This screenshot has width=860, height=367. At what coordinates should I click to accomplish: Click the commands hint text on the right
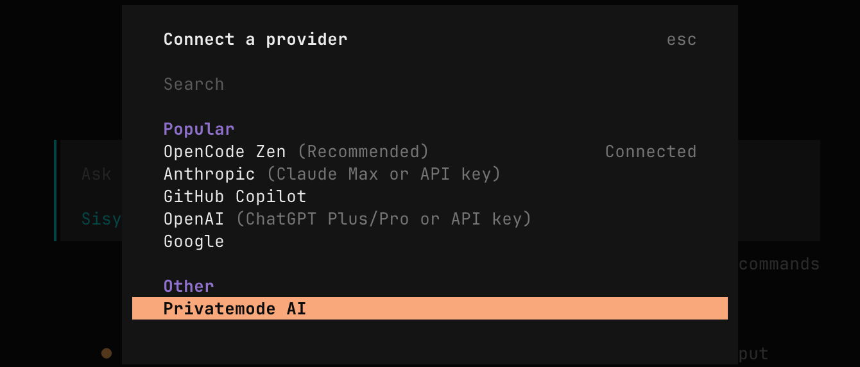(x=779, y=264)
